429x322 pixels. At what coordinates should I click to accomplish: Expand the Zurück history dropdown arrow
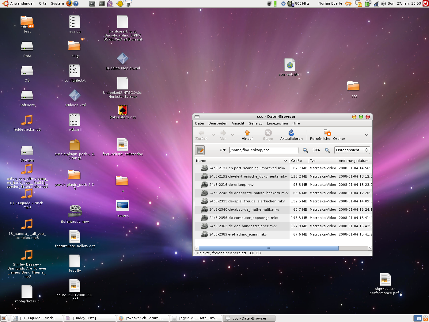[x=213, y=135]
